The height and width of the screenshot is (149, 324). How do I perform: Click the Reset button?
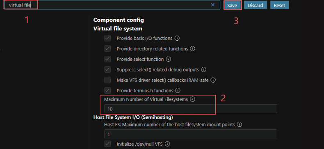click(279, 5)
